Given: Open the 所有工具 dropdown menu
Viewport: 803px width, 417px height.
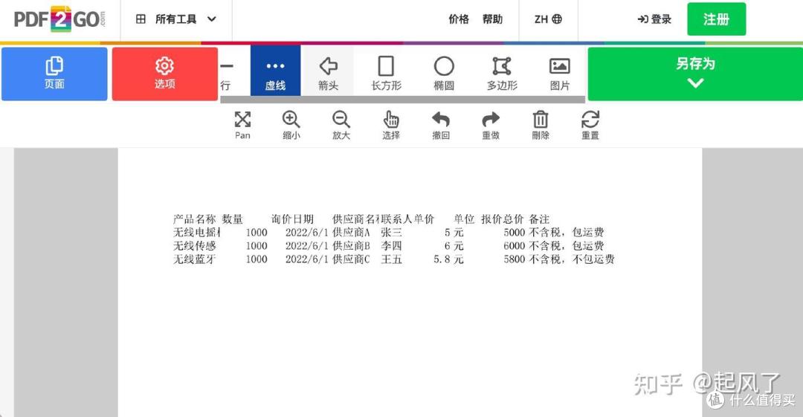Looking at the screenshot, I should (175, 19).
